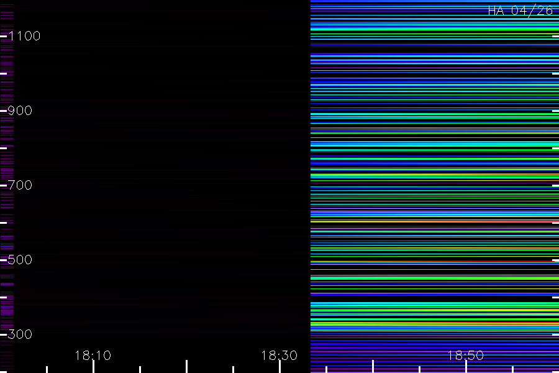Select the 700 frequency axis label
The image size is (559, 373).
20,185
